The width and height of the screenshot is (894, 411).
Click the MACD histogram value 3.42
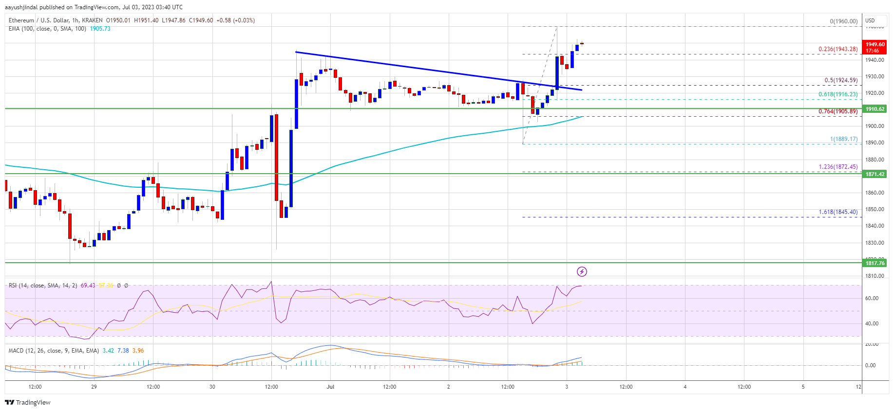[x=108, y=351]
